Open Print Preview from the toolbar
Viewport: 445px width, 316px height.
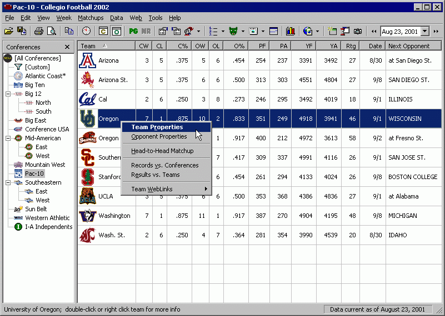(52, 31)
